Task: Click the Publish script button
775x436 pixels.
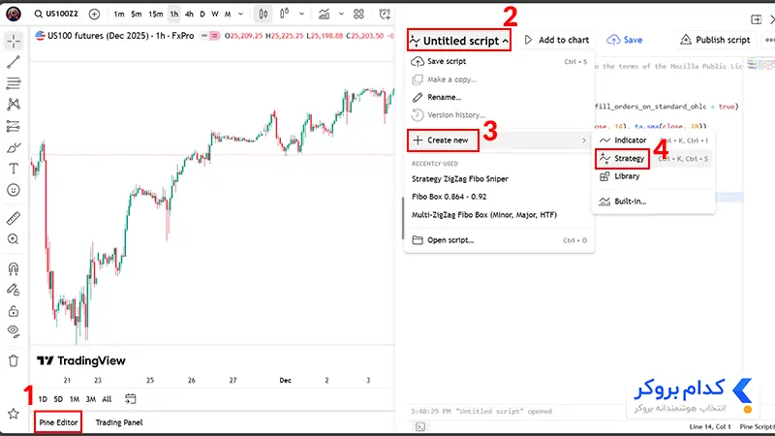Action: point(716,40)
